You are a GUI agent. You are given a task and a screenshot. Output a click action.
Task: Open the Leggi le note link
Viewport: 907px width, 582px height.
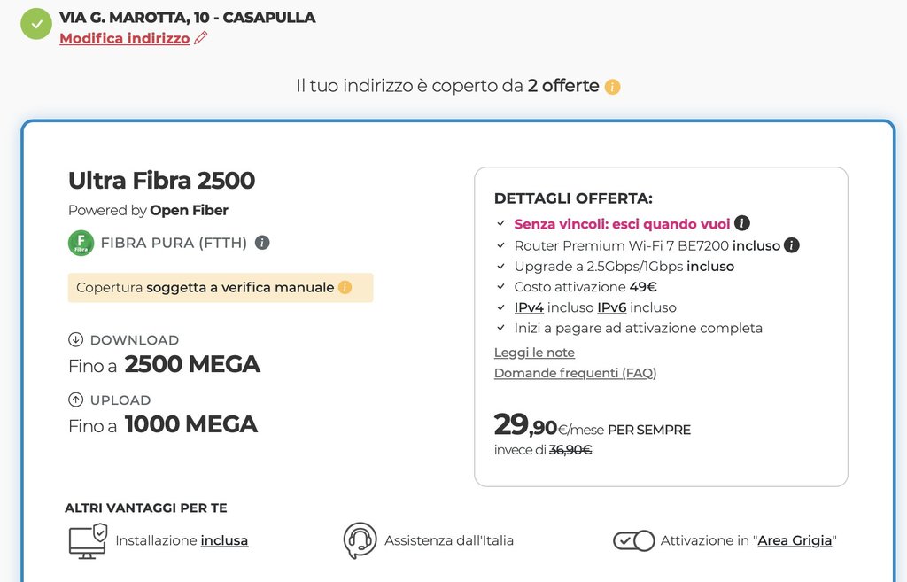534,353
